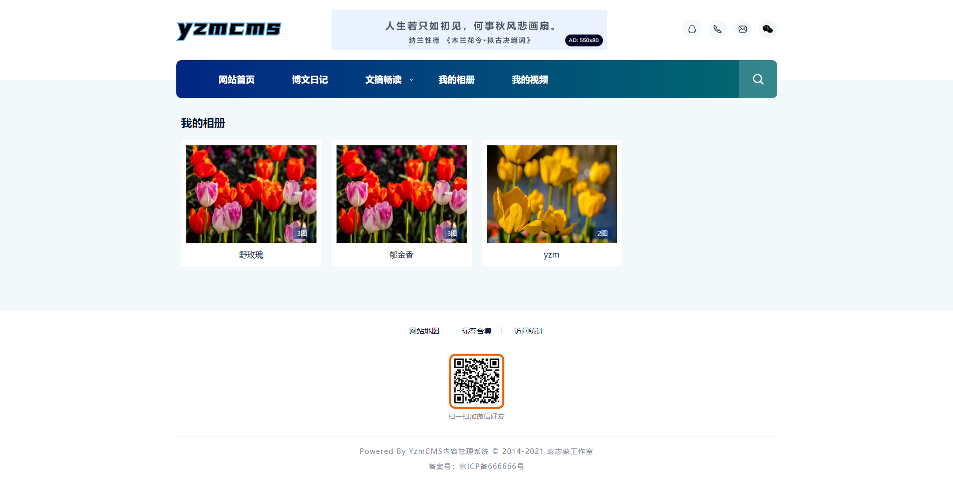
Task: Click the 袁志蒙工作室 footer text
Action: coord(570,451)
